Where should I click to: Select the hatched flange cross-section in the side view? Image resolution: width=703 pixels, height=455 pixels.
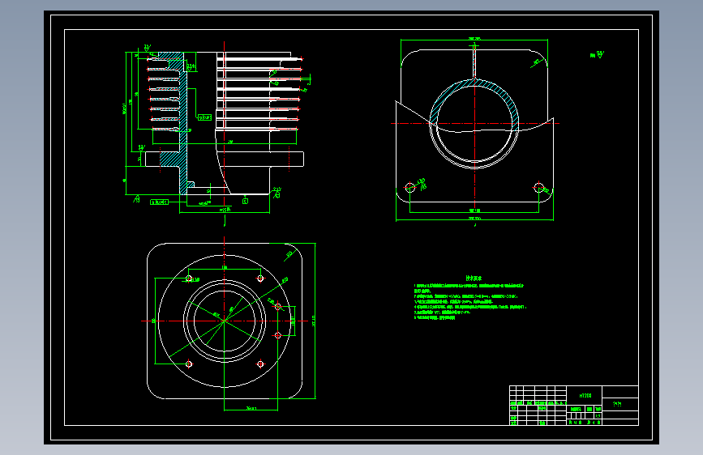pos(170,159)
